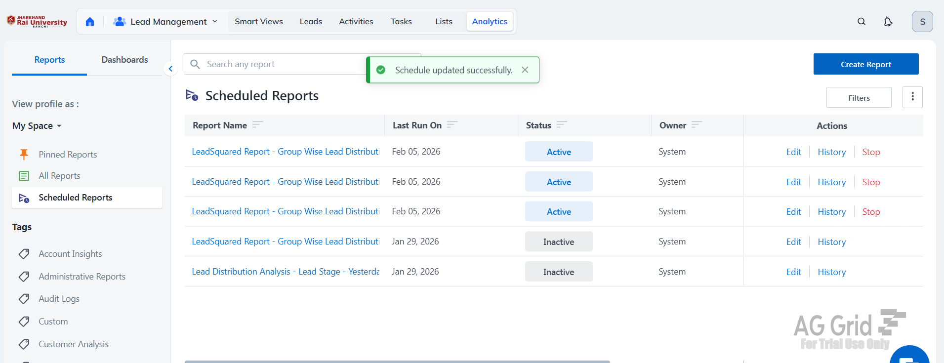Click the home icon in top navigation
Screen dimensions: 944x363
90,22
